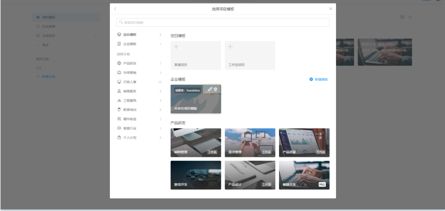445x211 pixels.
Task: Click the back arrow in template dialog
Action: tap(115, 9)
